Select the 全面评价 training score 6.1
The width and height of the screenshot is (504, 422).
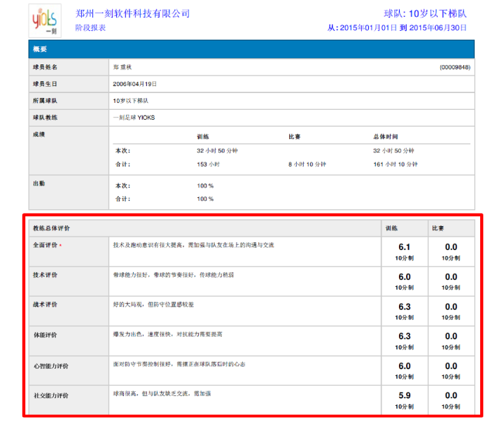click(405, 247)
